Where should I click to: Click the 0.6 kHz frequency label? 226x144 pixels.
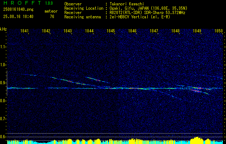[3, 137]
